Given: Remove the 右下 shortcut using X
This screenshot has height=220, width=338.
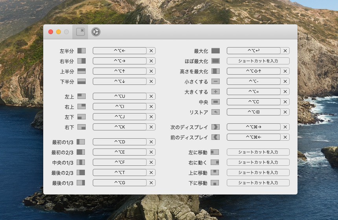Looking at the screenshot, I should coord(151,127).
